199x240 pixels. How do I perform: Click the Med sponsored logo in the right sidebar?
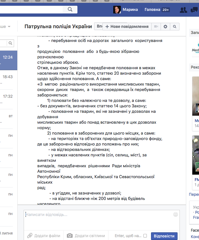click(195, 48)
